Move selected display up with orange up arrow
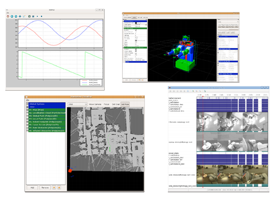The width and height of the screenshot is (273, 206). 54,187
